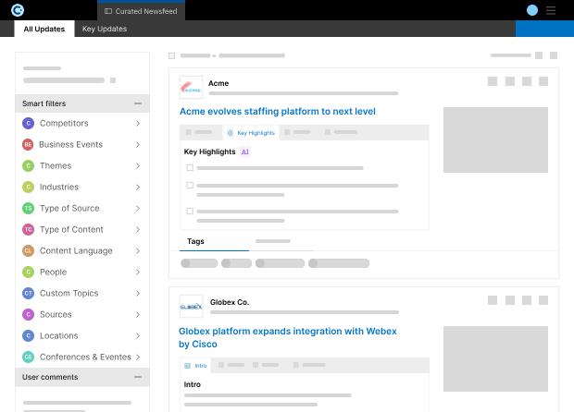Screen dimensions: 574x412
Task: Expand the Conferences & Eventes chevron
Action: 138,357
